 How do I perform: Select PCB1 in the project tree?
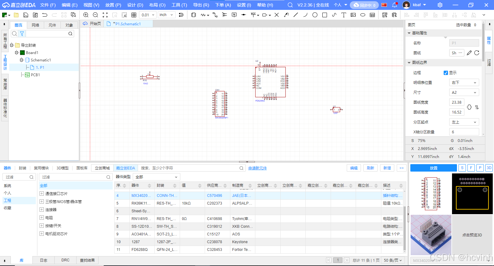click(x=35, y=75)
